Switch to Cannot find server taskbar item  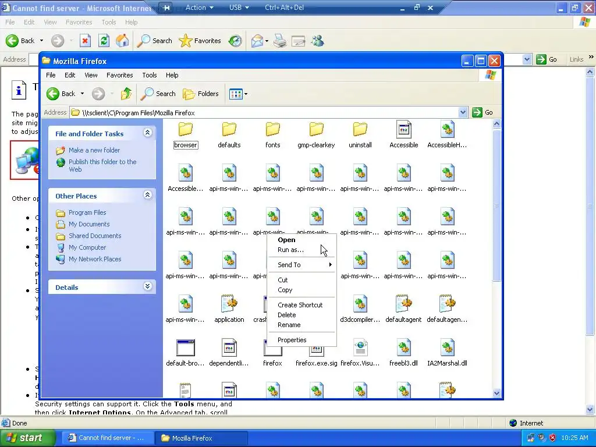(107, 438)
